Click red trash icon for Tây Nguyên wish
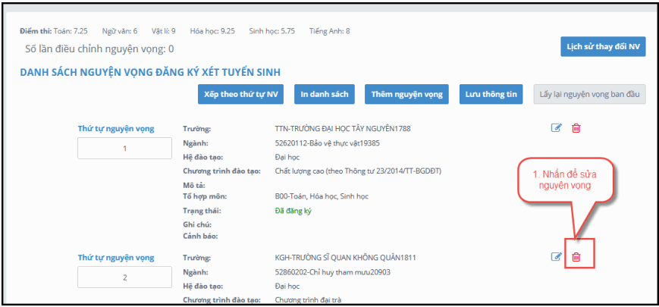 576,128
